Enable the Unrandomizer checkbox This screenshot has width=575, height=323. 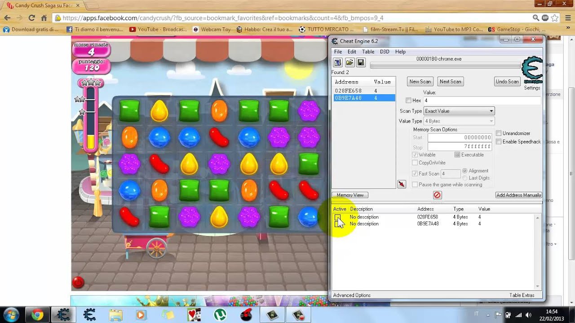pos(499,133)
